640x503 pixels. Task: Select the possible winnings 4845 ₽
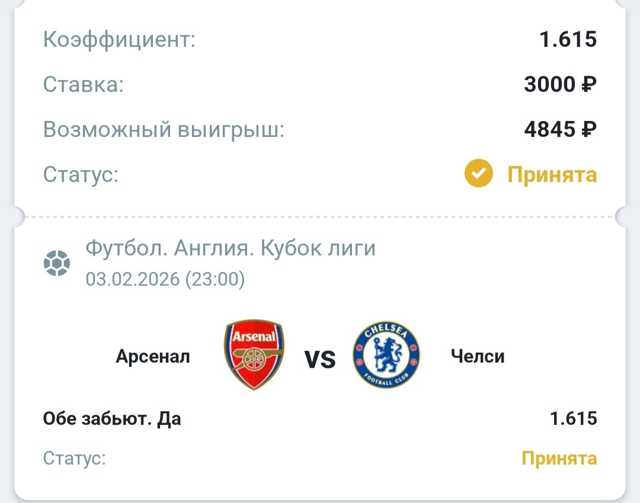(560, 129)
